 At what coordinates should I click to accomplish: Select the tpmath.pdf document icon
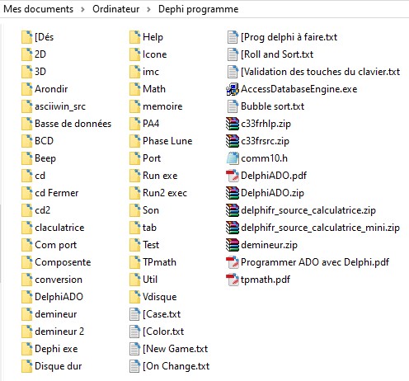point(233,280)
